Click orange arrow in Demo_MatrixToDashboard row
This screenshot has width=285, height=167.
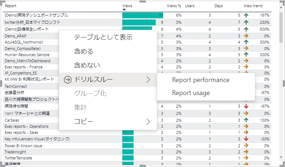click(x=246, y=61)
